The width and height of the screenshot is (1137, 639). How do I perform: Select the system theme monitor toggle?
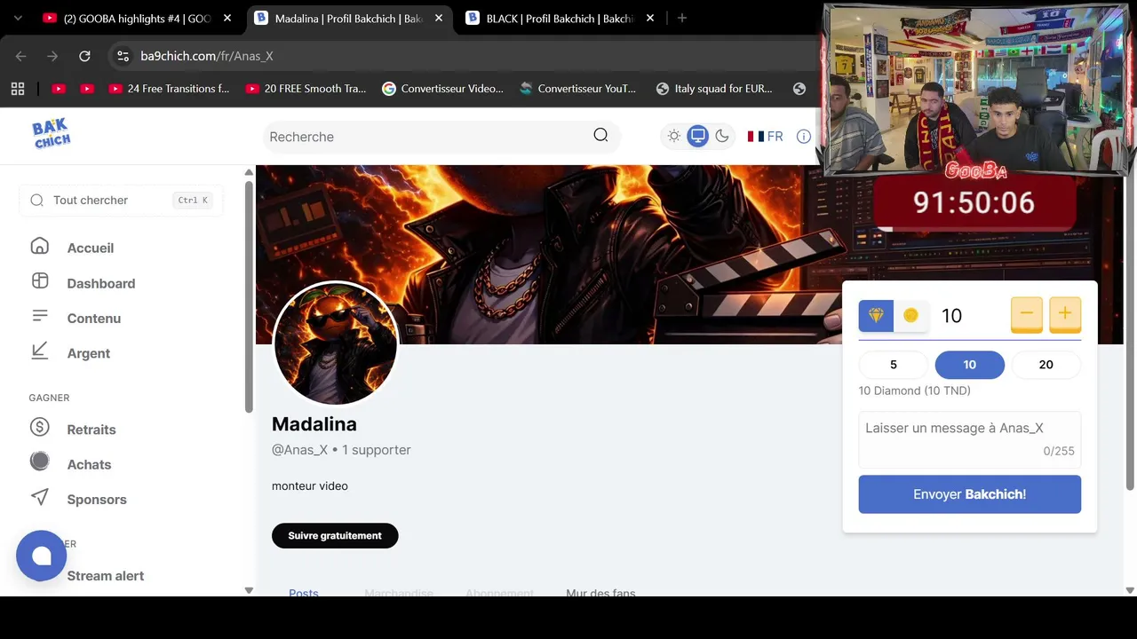point(698,136)
